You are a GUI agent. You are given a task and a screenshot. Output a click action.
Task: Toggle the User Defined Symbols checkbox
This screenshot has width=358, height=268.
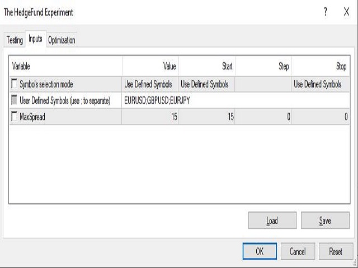(14, 100)
